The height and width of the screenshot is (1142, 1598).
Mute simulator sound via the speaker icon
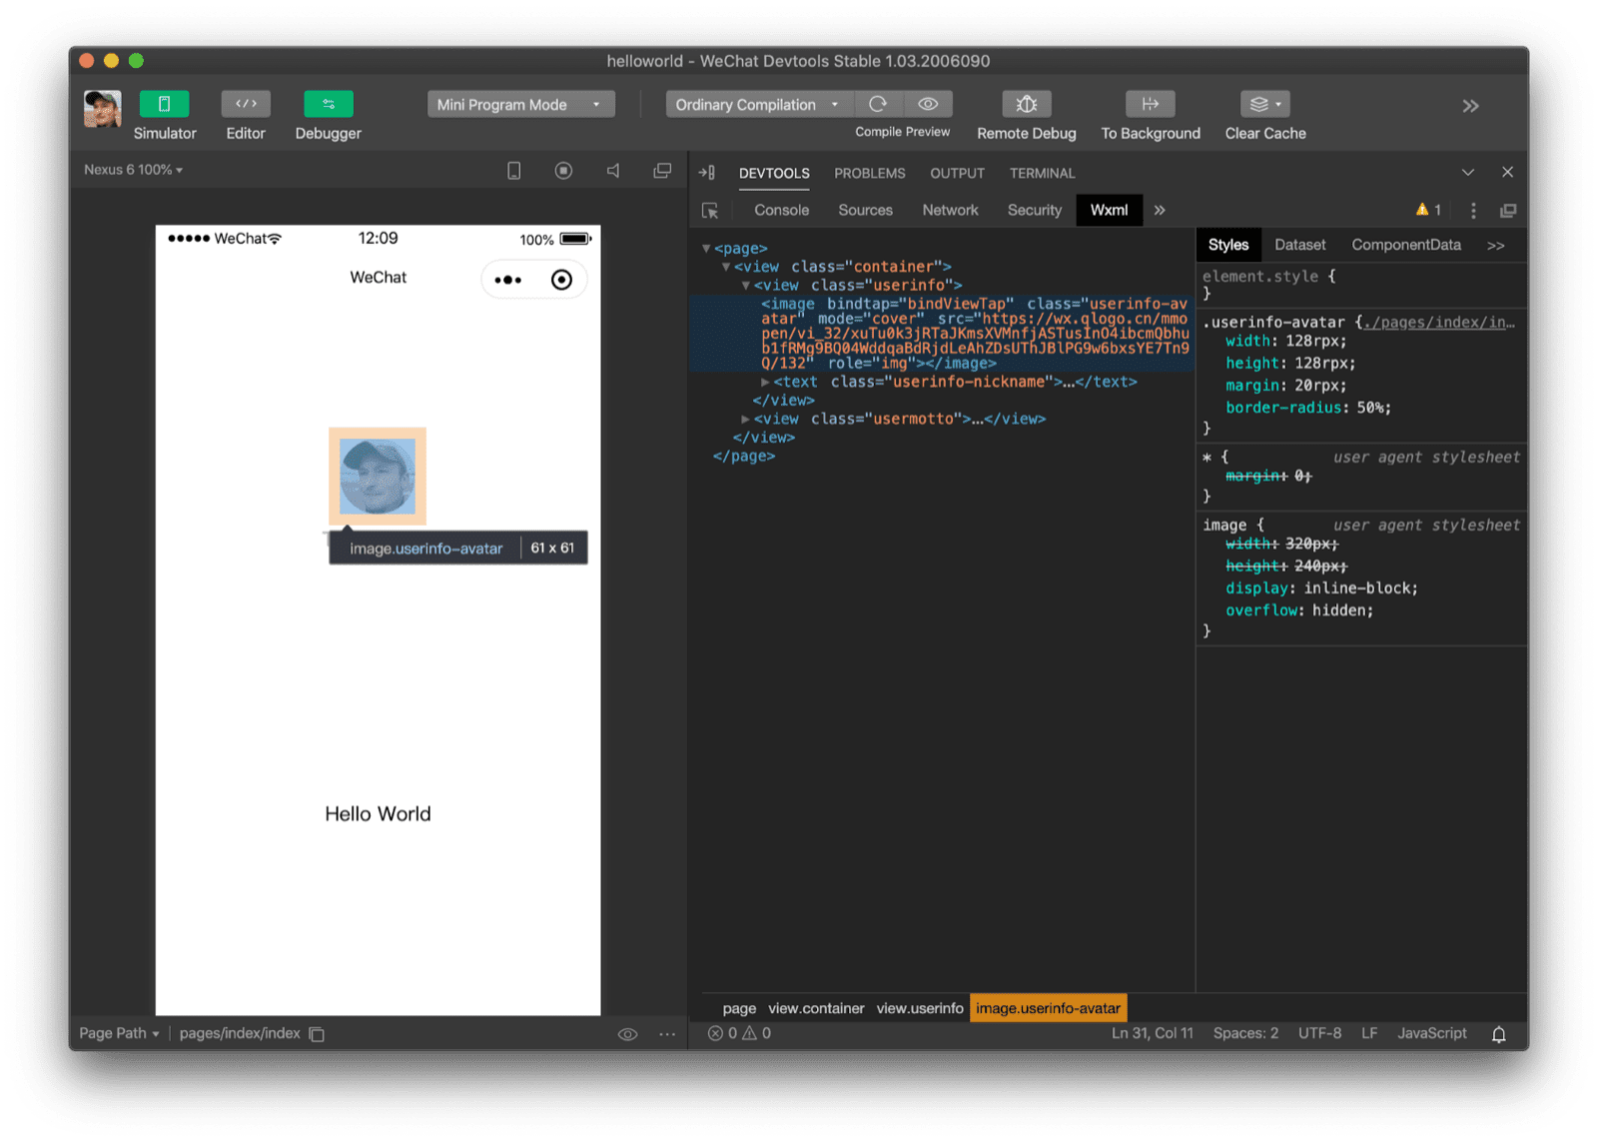coord(613,170)
